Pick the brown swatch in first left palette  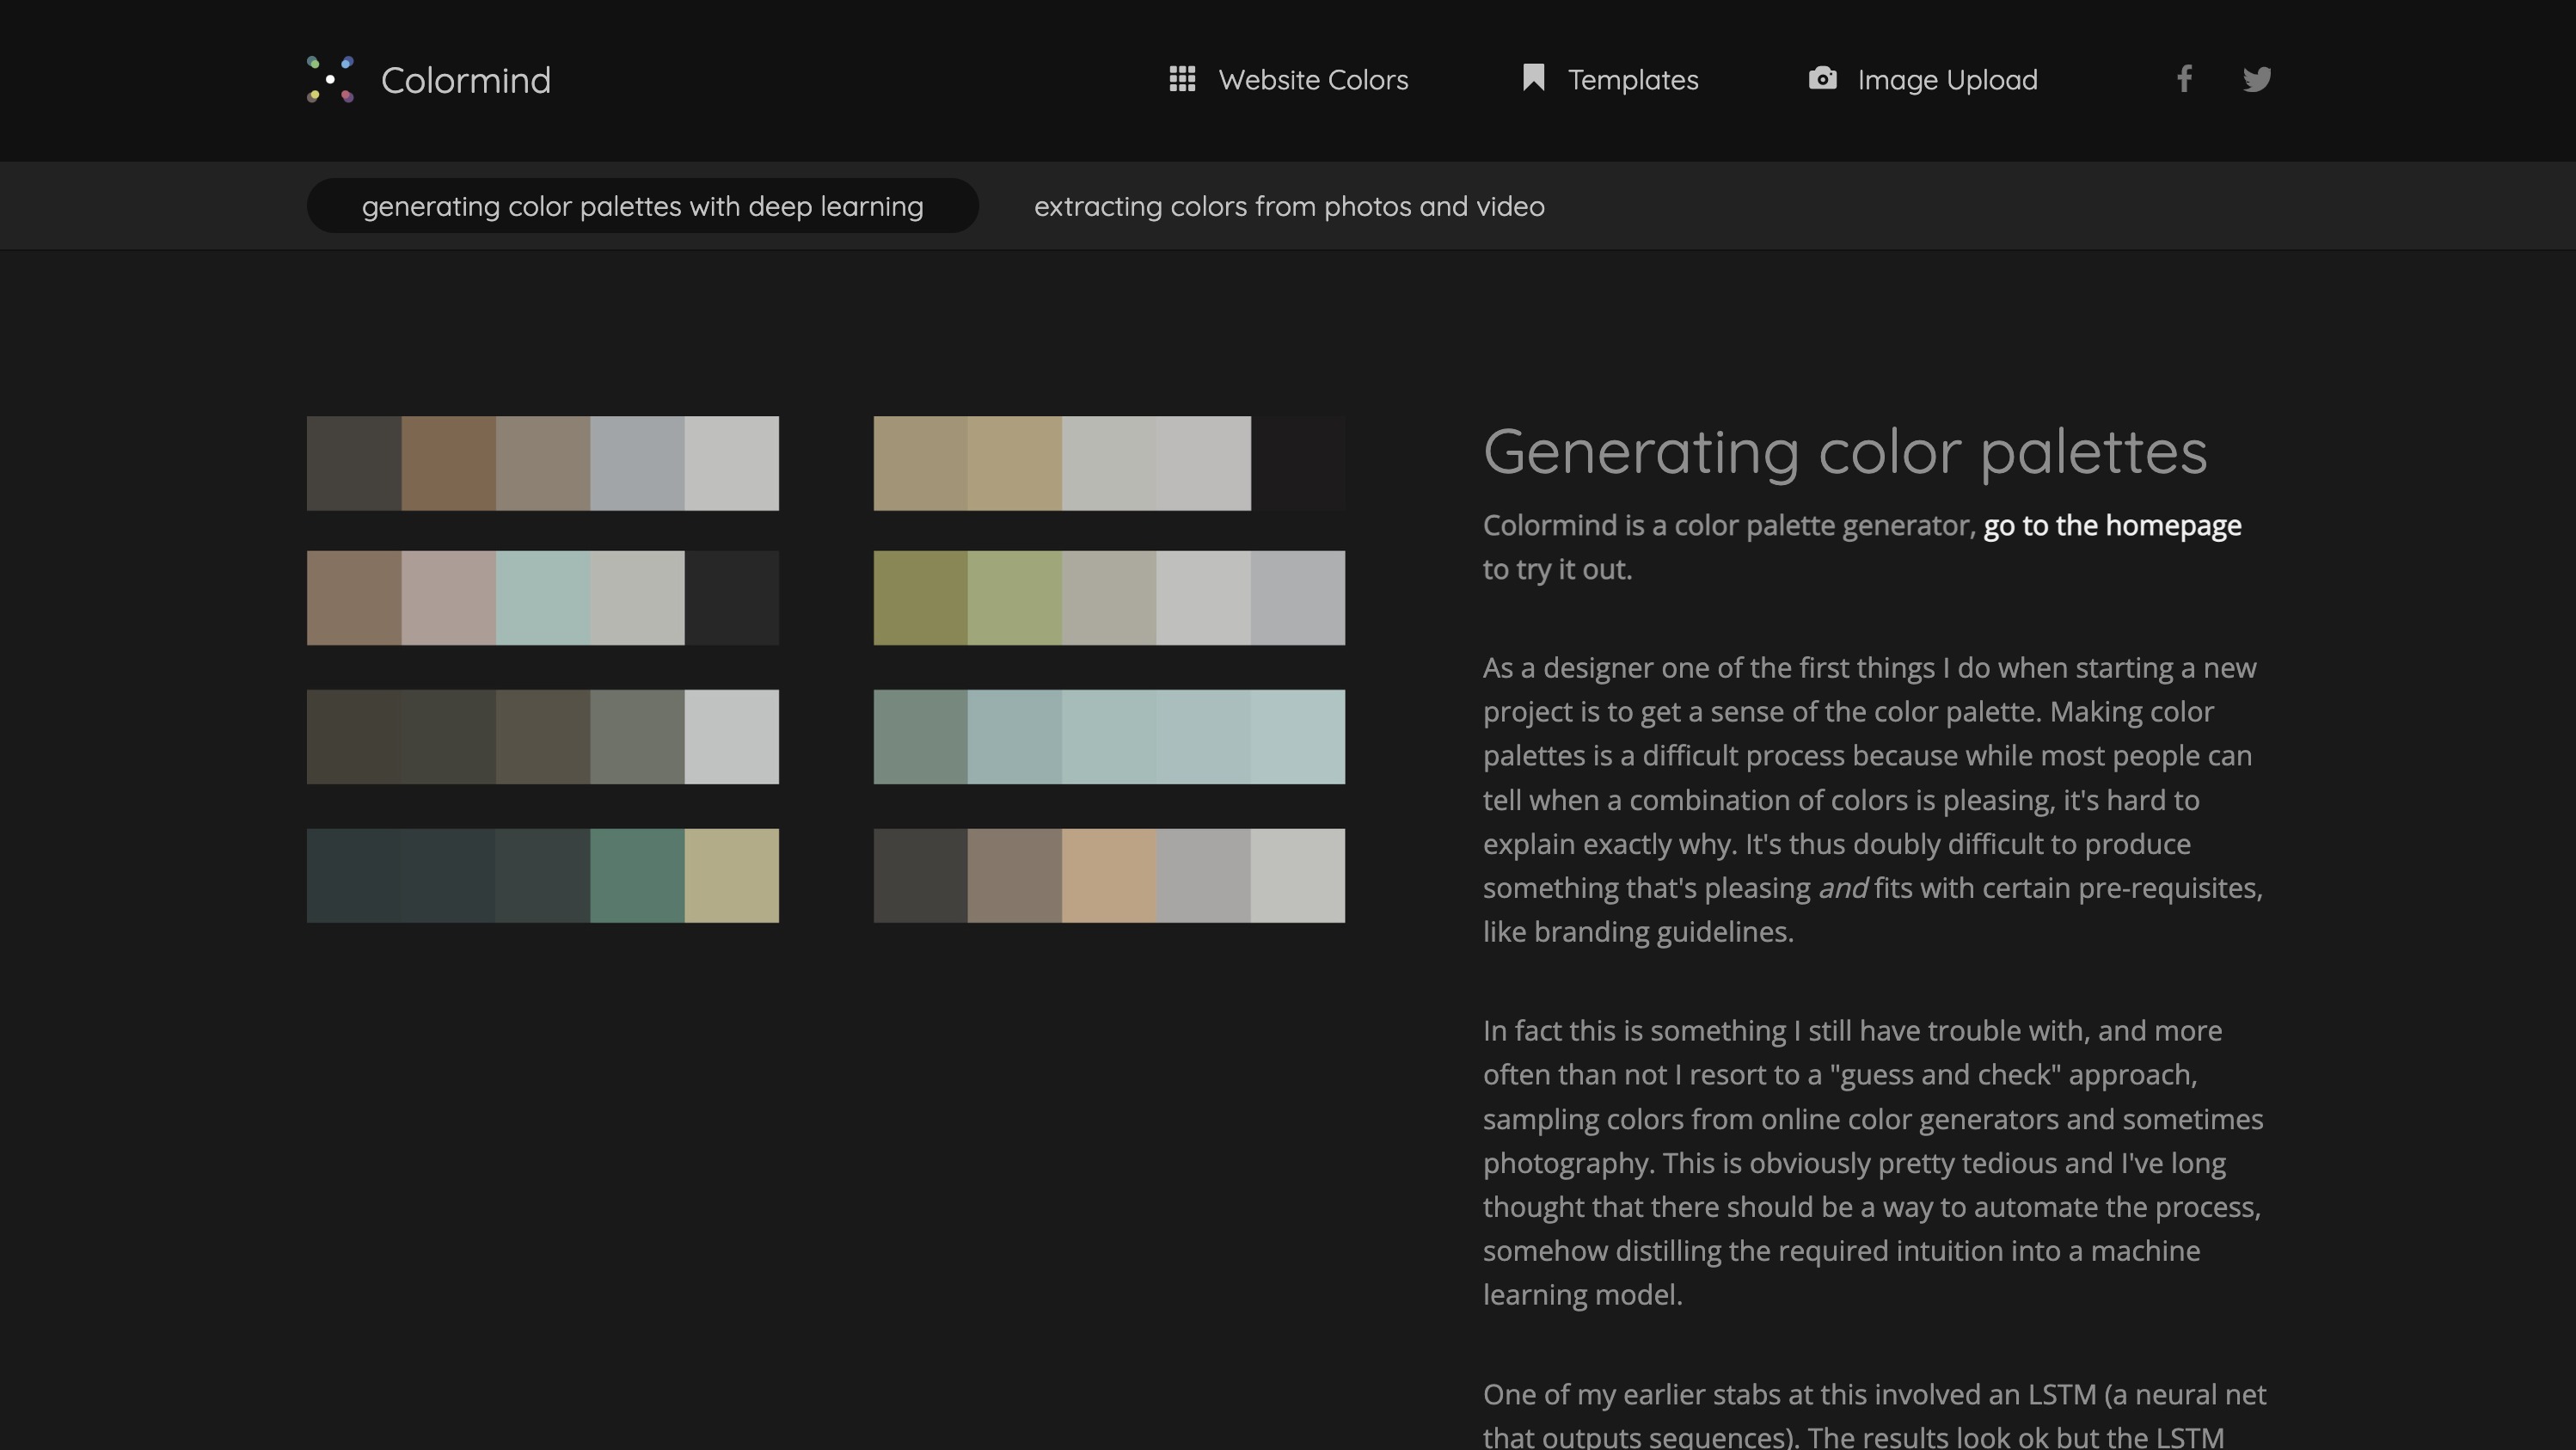448,463
